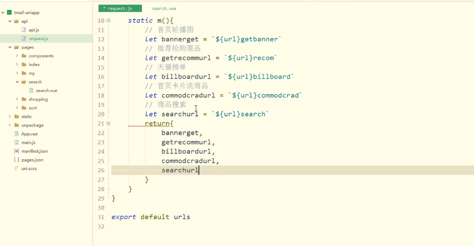Expand the index folder chevron

(x=17, y=65)
